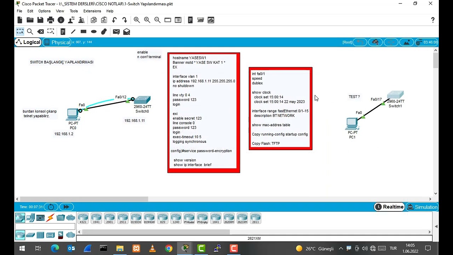Activate the Inspect magnifier tool
This screenshot has height=255, width=453.
[x=30, y=32]
